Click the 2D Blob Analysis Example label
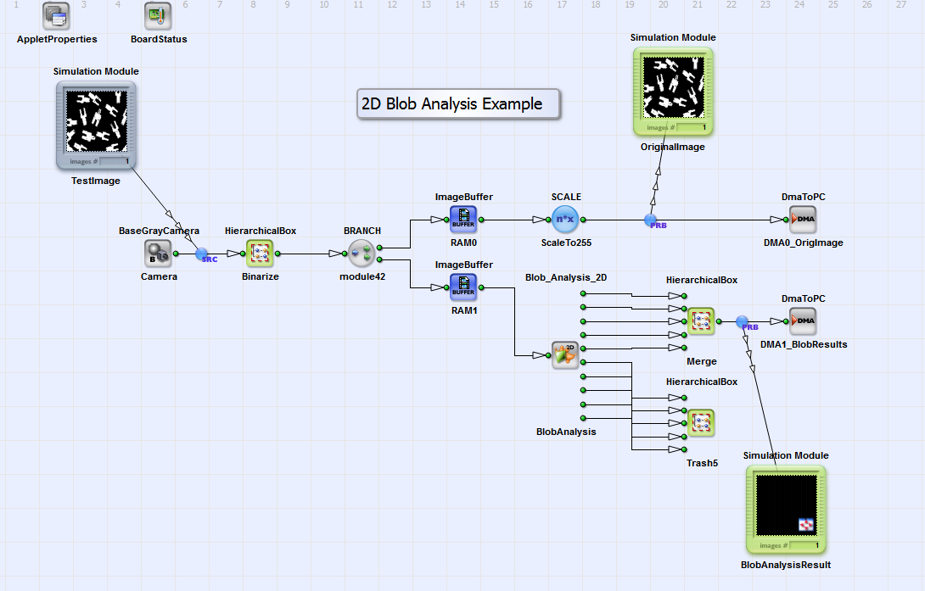The height and width of the screenshot is (591, 925). 458,104
